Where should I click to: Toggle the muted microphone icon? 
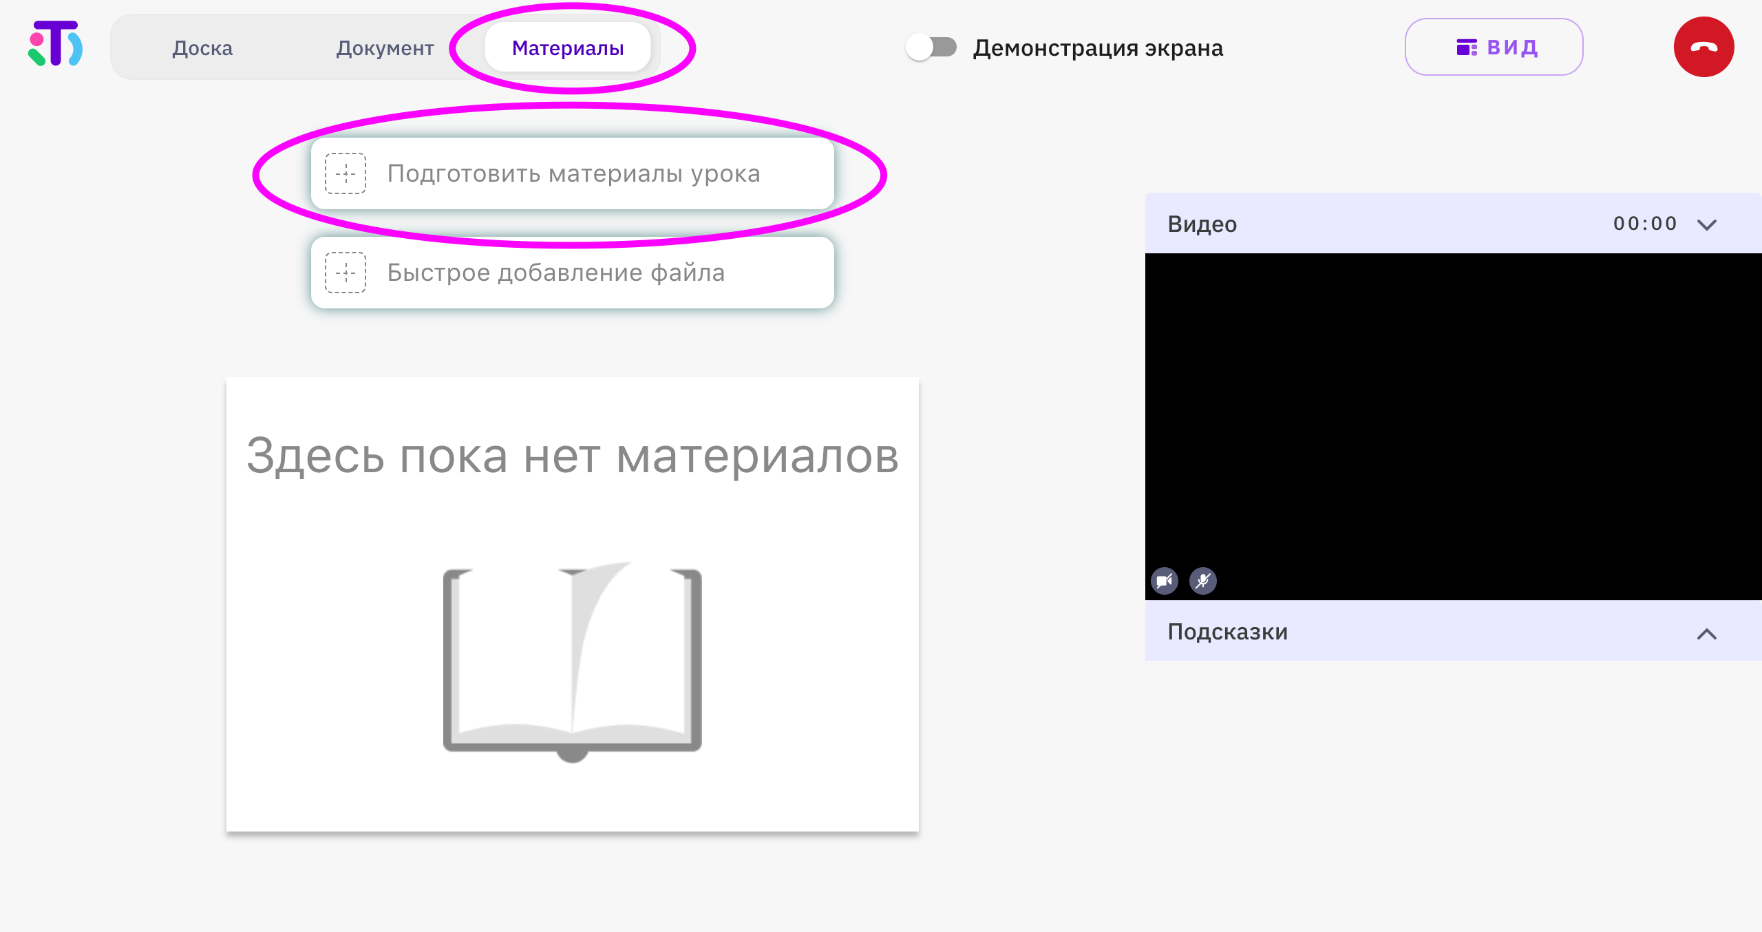1203,581
